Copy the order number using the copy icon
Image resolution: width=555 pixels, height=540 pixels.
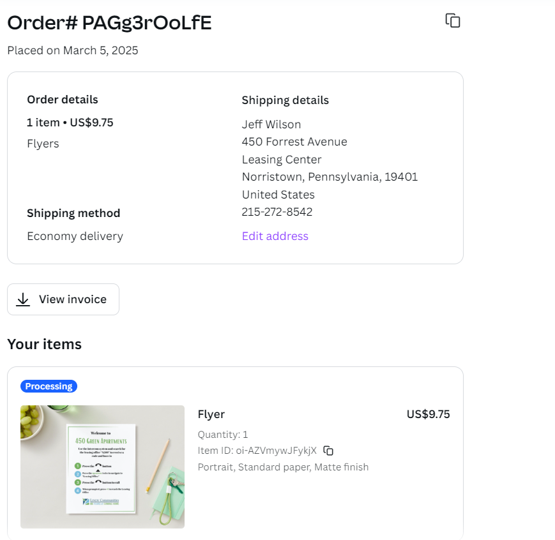point(453,20)
